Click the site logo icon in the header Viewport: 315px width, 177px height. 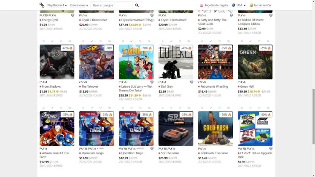[42, 5]
